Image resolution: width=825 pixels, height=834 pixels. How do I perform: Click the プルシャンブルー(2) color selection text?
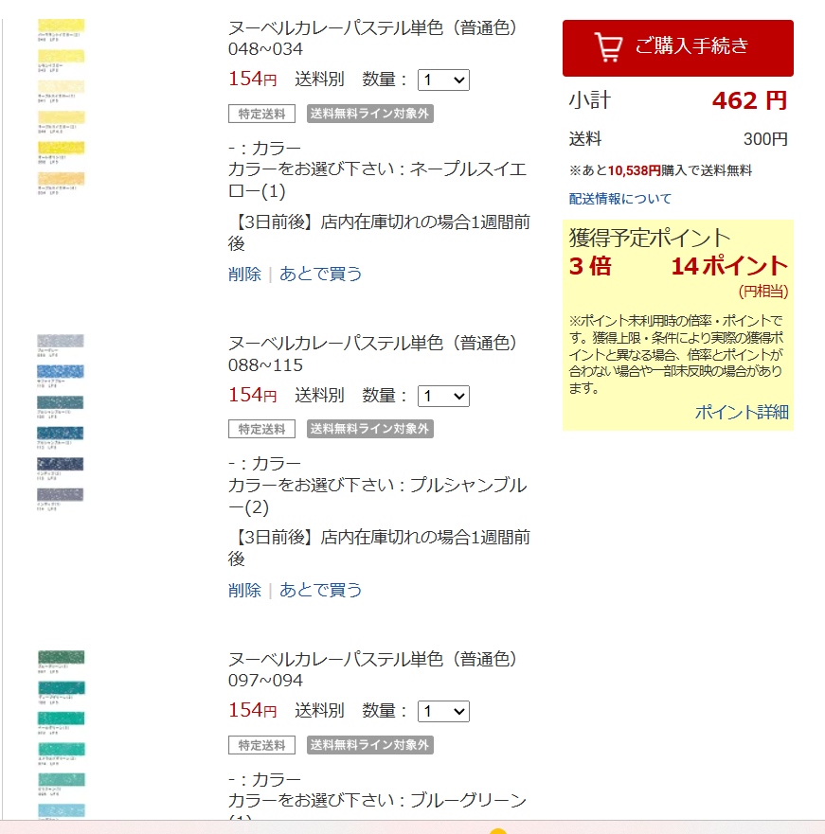tap(377, 496)
